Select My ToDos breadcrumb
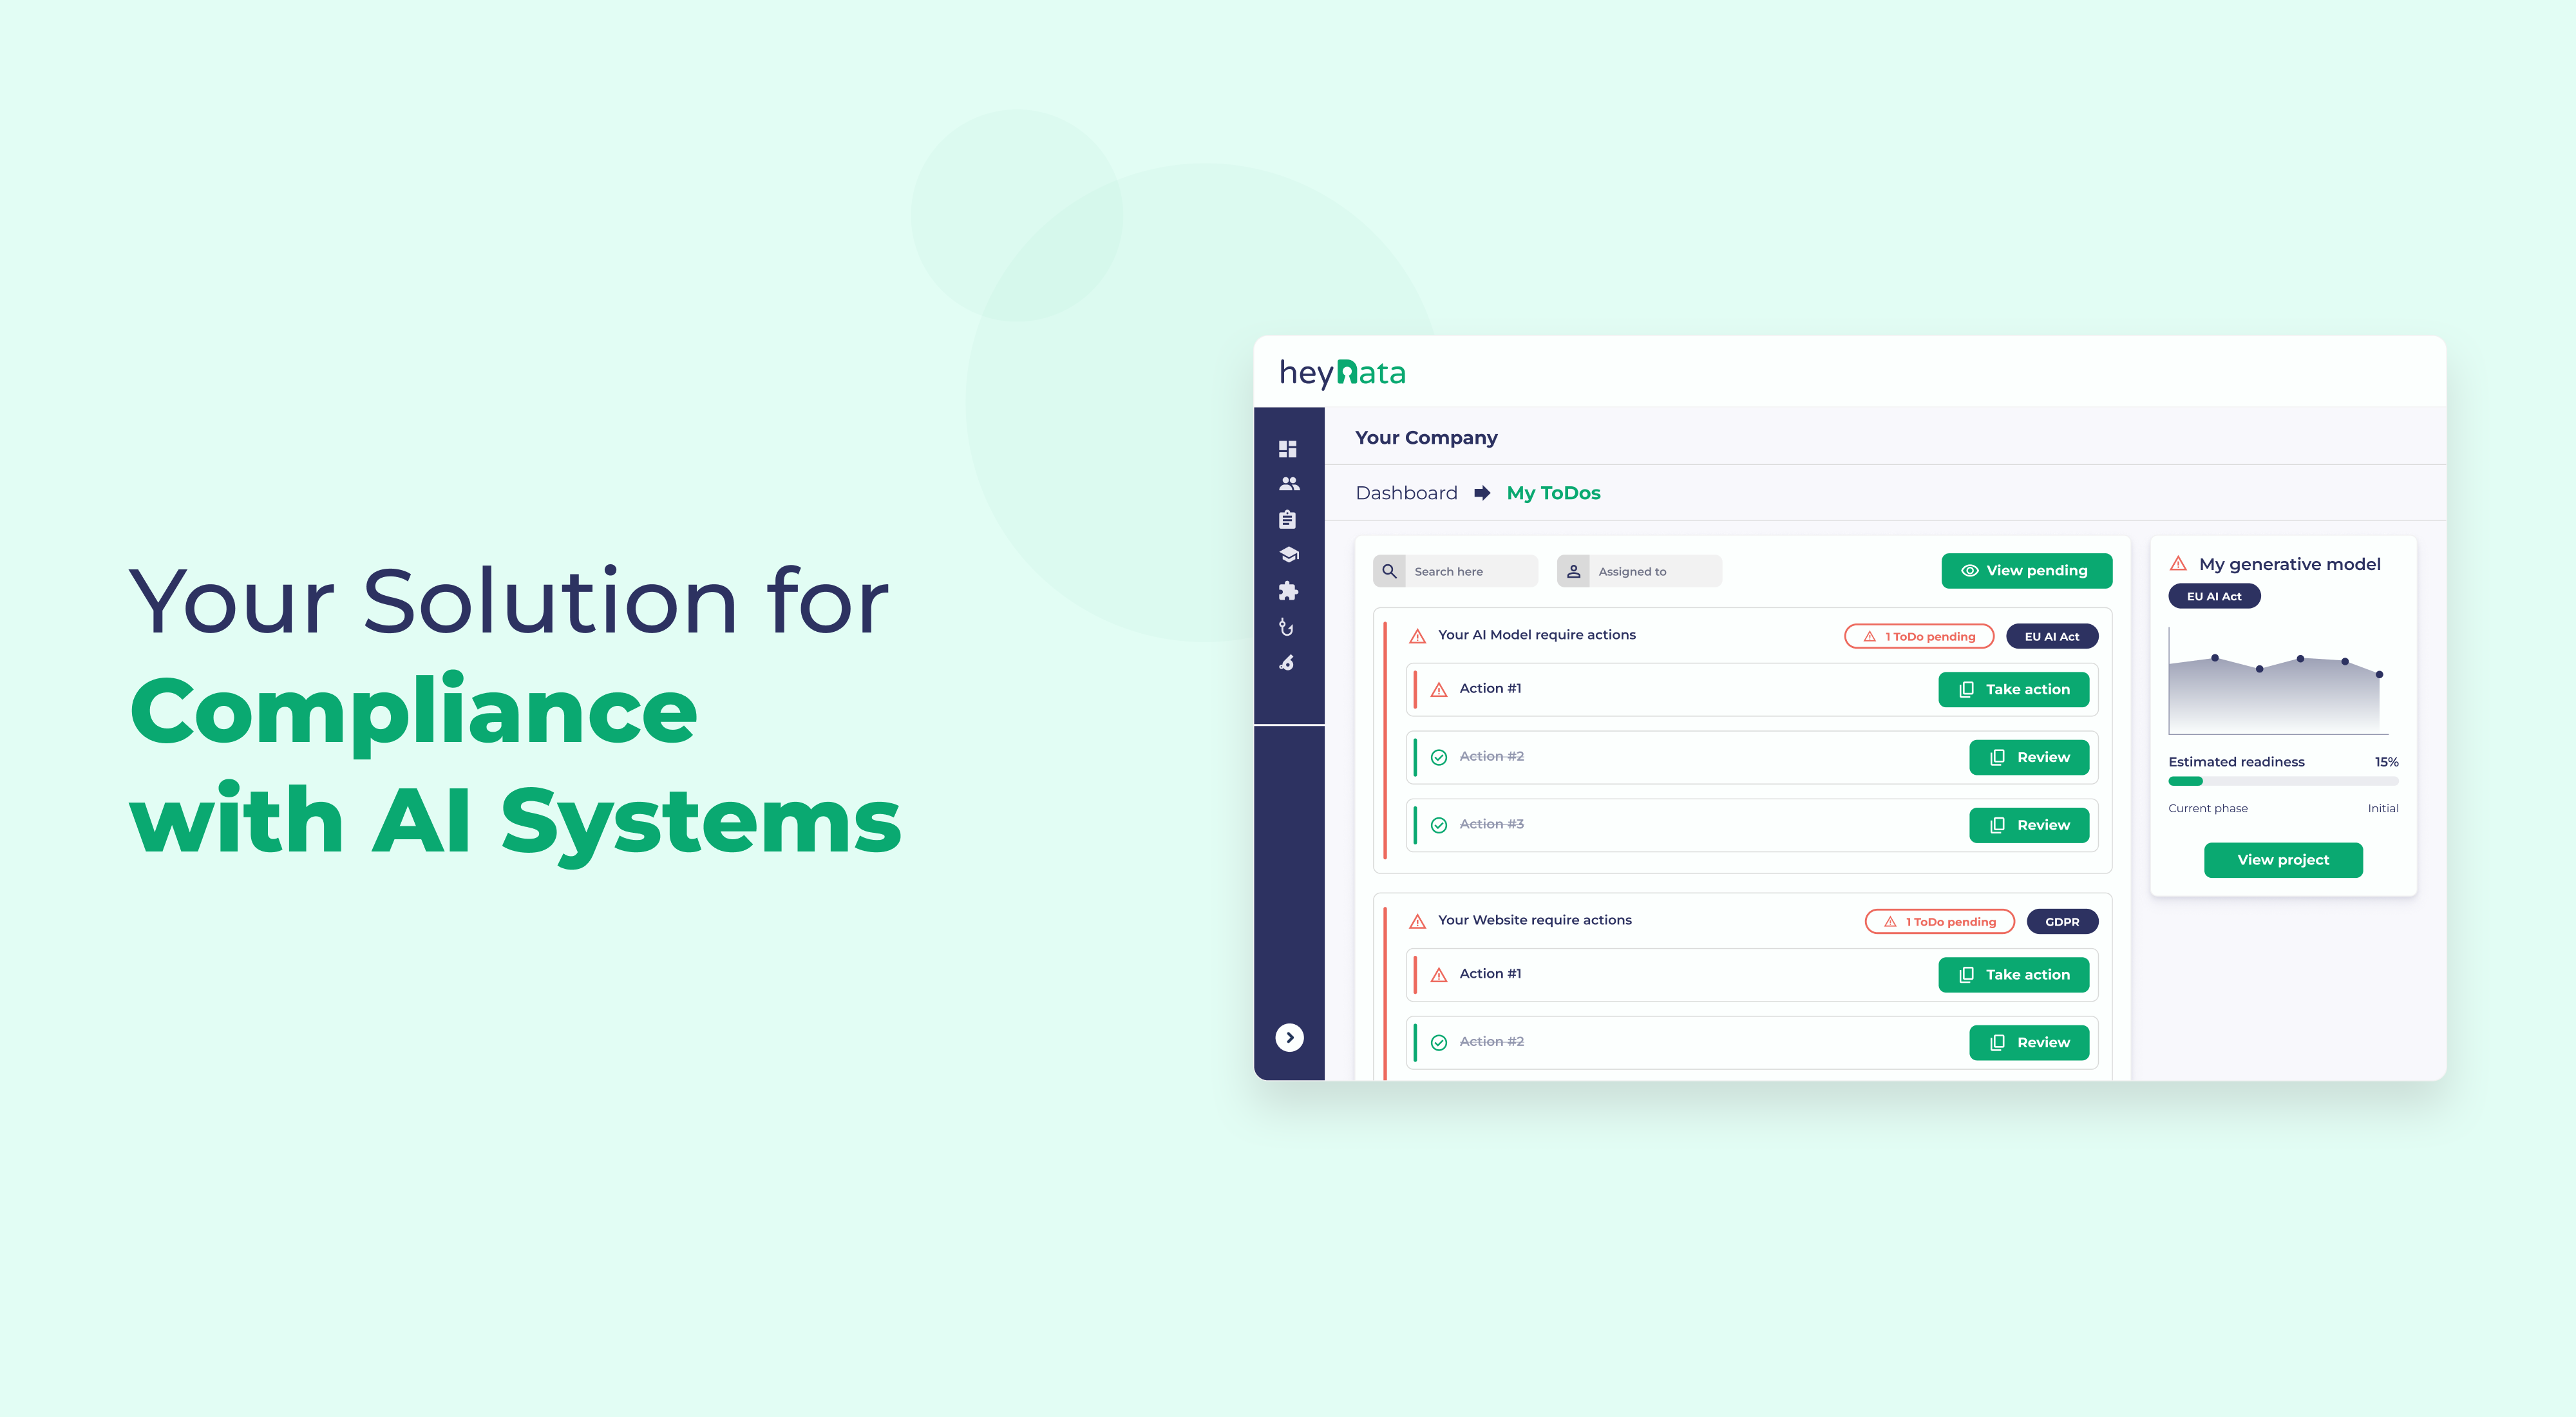This screenshot has width=2576, height=1417. tap(1553, 493)
